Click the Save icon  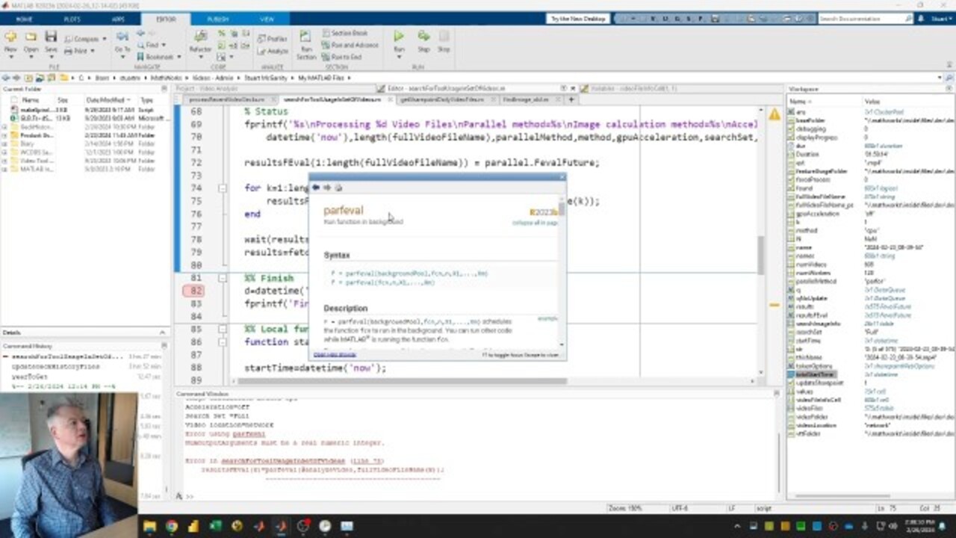(x=50, y=40)
